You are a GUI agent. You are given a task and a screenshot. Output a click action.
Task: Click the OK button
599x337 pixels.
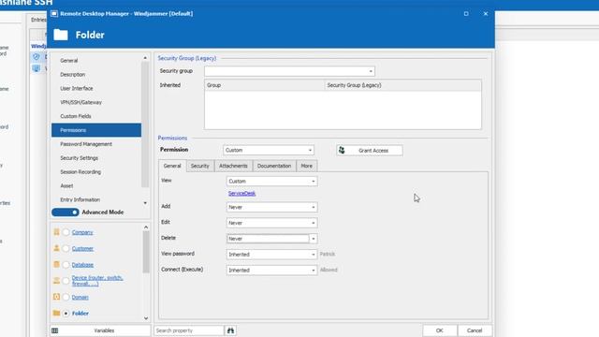coord(440,330)
